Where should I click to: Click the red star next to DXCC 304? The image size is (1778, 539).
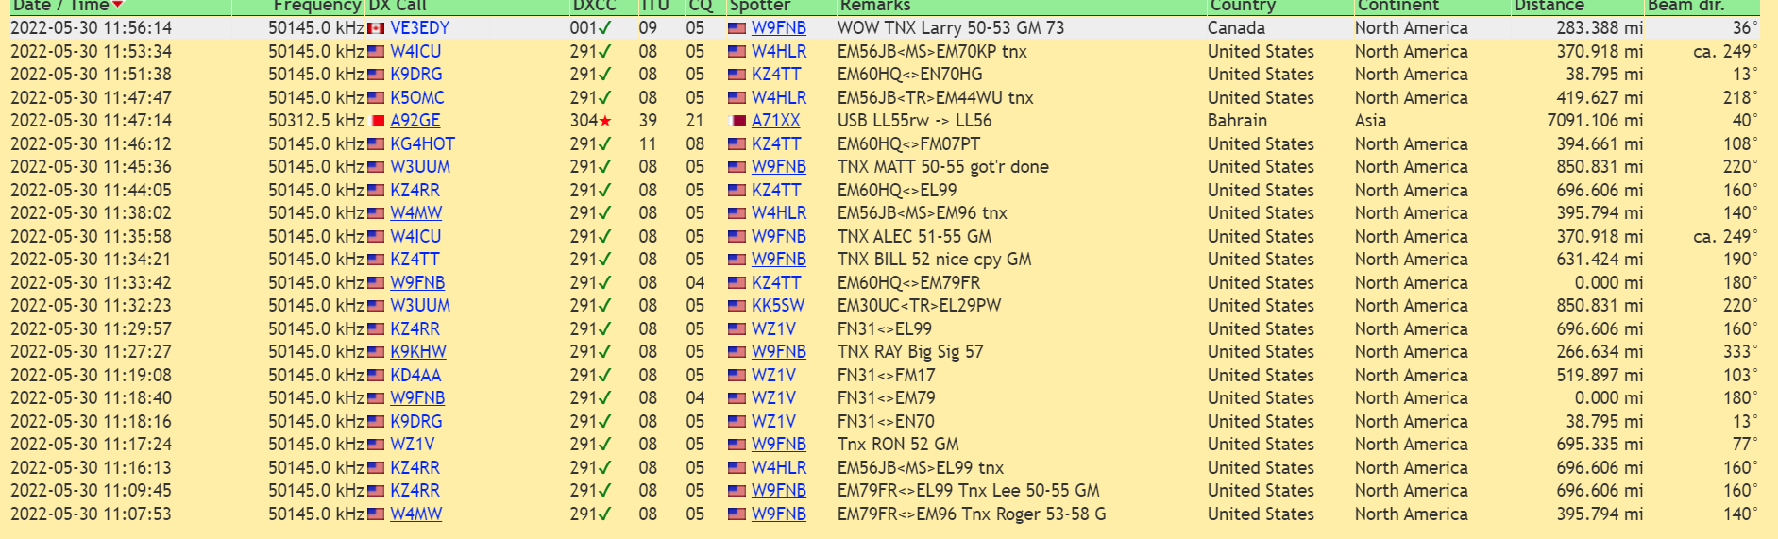point(605,121)
